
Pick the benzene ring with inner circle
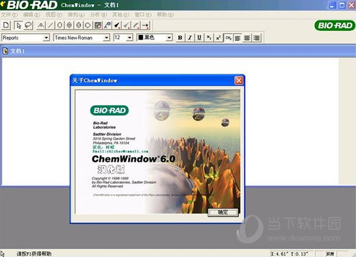69,25
